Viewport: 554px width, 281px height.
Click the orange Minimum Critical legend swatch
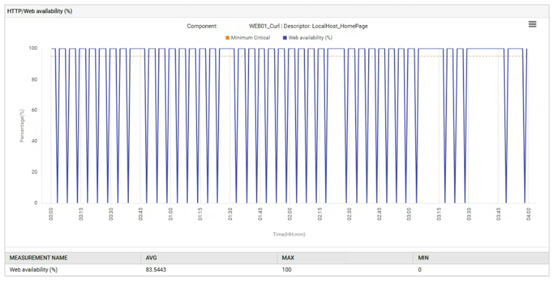227,38
